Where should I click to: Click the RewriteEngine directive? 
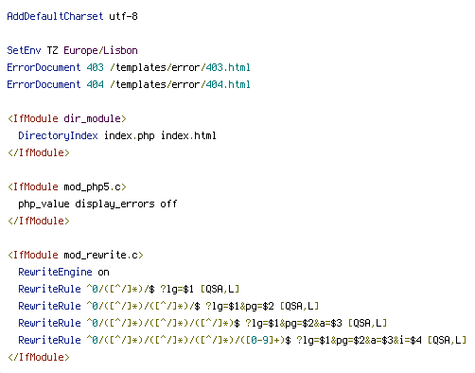(x=55, y=272)
